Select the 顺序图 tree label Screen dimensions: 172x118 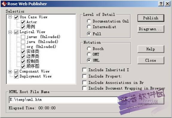(33, 66)
